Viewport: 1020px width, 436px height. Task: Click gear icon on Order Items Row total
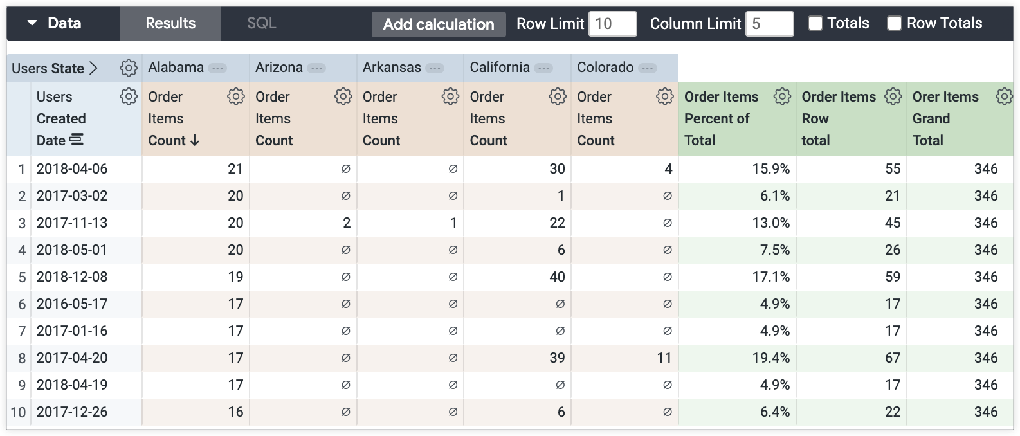[x=893, y=96]
